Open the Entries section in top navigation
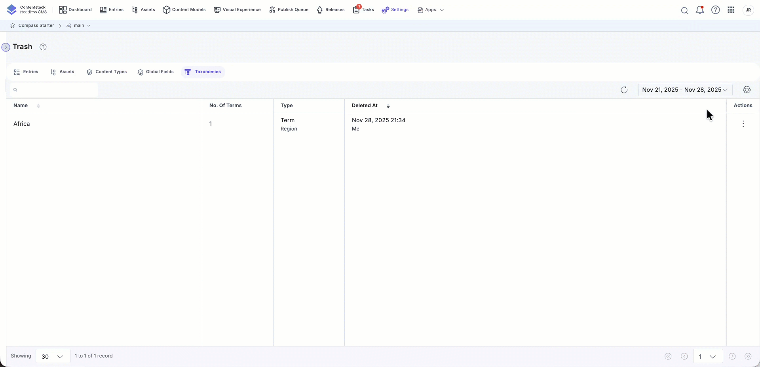Screen dimensions: 760x367 point(112,10)
